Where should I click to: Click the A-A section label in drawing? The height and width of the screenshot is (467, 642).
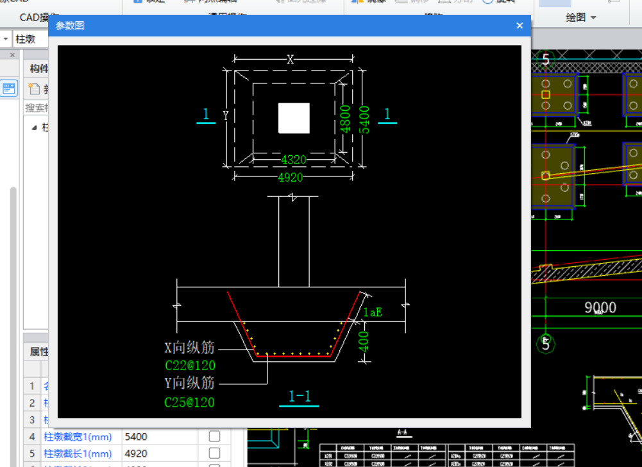[x=402, y=432]
